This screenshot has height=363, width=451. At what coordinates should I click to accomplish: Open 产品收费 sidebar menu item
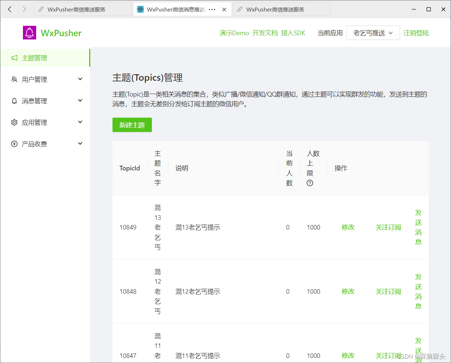tap(45, 144)
